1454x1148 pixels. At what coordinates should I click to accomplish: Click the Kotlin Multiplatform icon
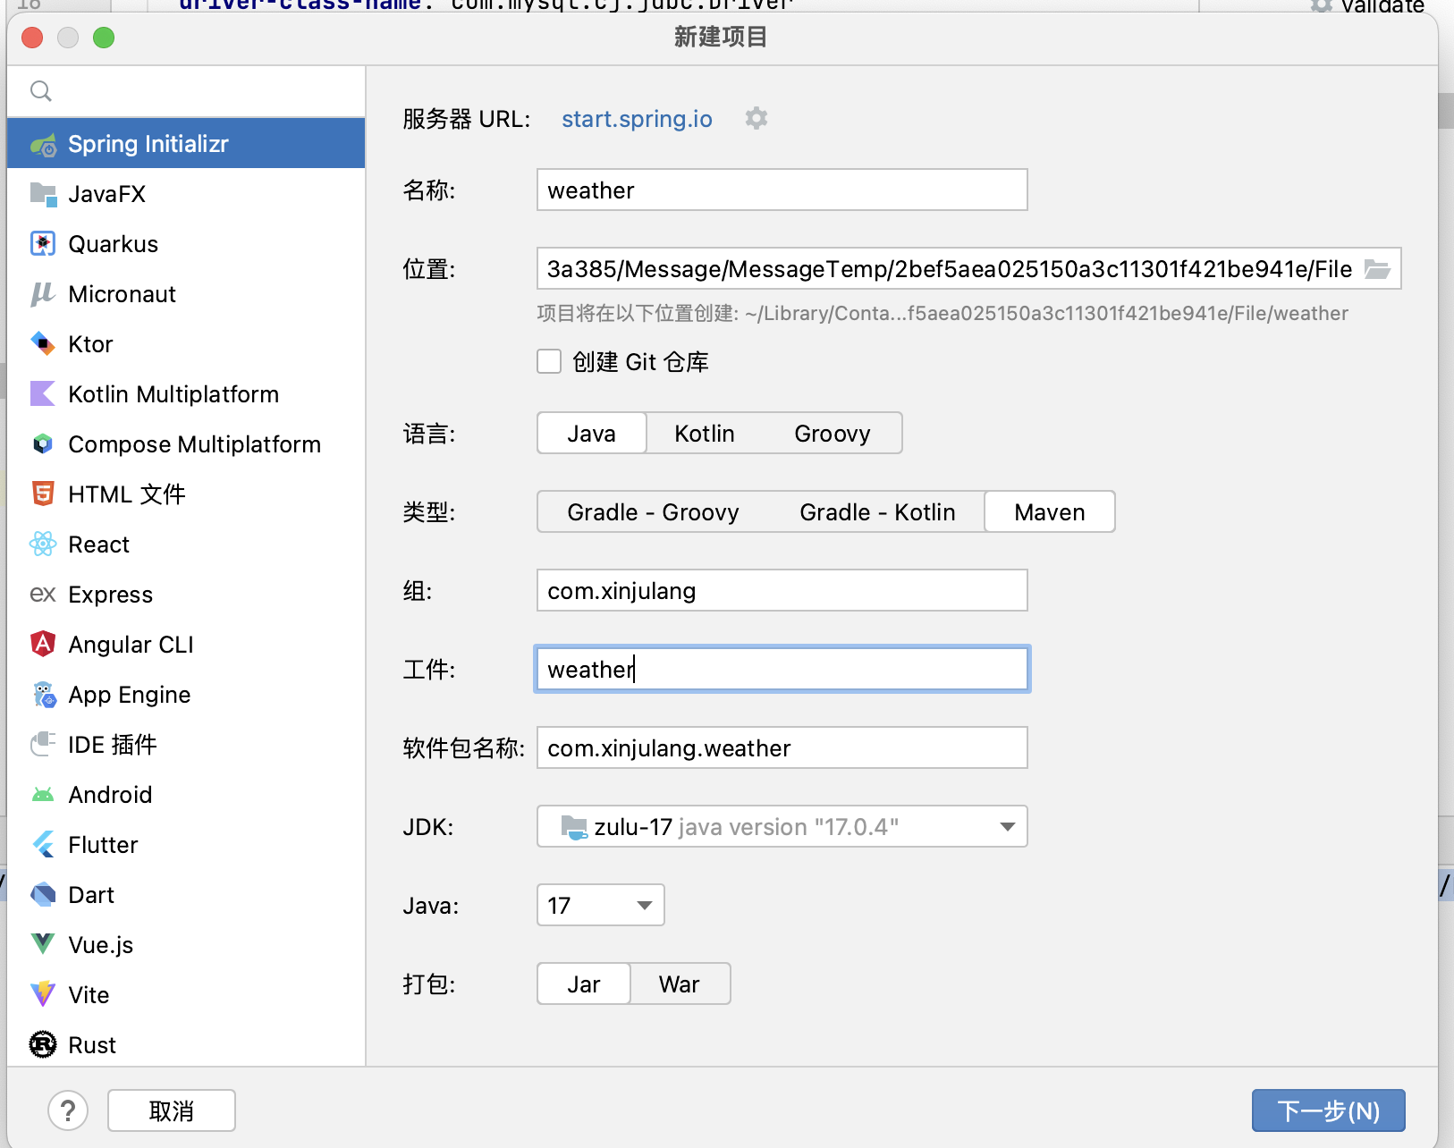[x=43, y=394]
